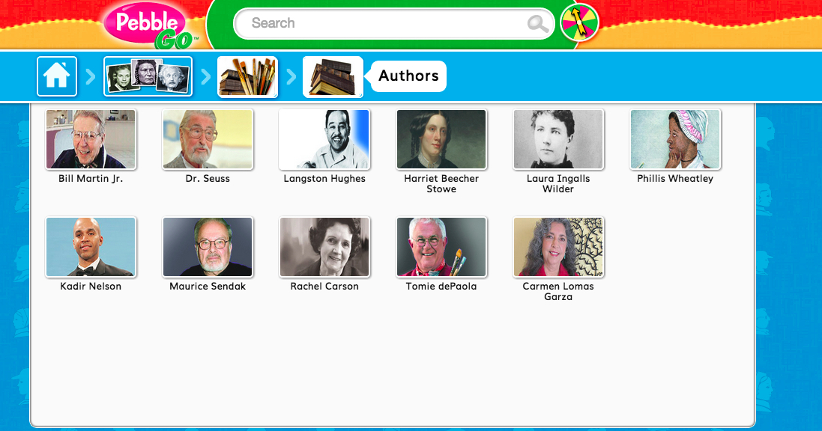Open the Biographies breadcrumb with three portraits
The height and width of the screenshot is (431, 822).
[148, 76]
